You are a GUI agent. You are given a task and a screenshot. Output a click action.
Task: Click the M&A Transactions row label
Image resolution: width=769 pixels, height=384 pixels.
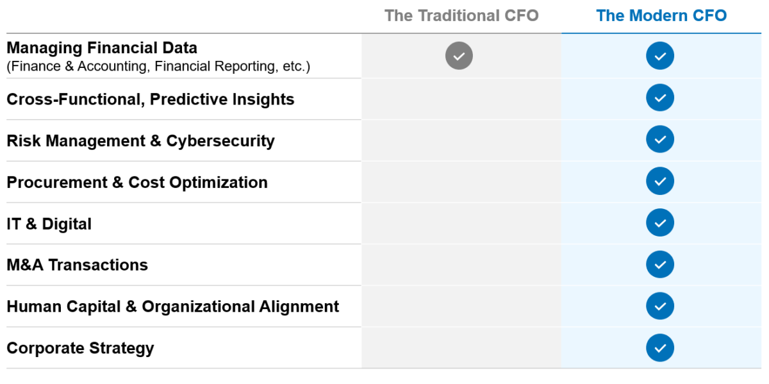click(77, 265)
